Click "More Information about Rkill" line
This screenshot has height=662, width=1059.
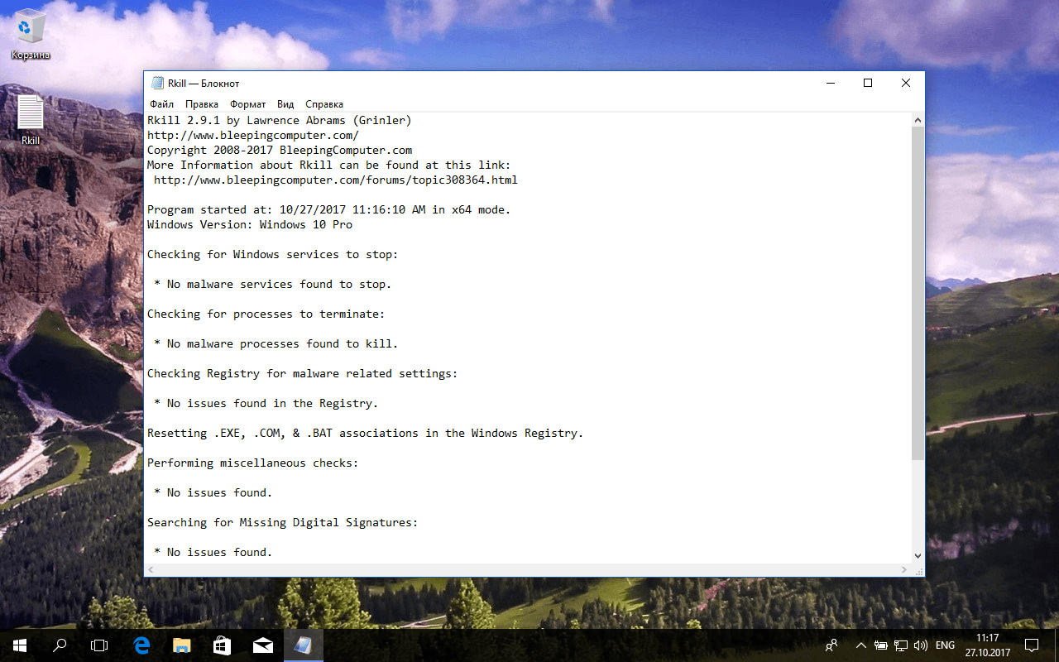pos(329,165)
